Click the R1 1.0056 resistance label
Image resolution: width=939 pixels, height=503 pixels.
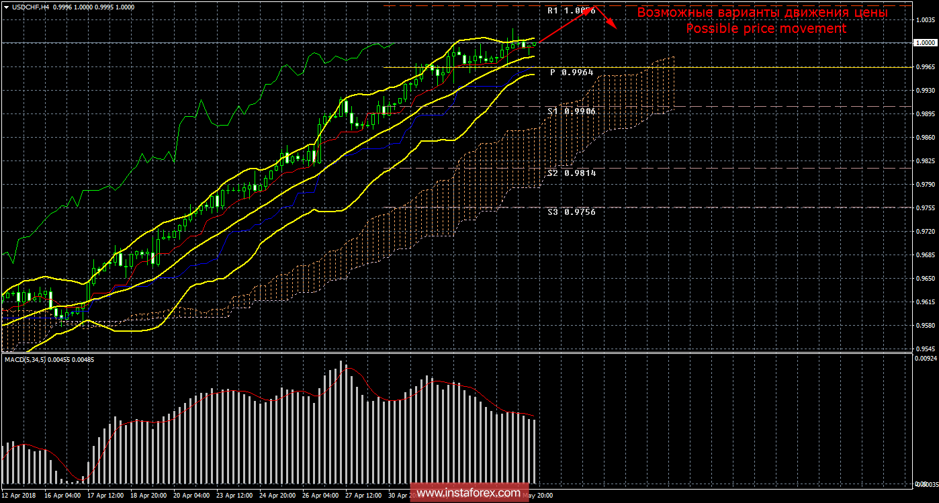(x=571, y=11)
